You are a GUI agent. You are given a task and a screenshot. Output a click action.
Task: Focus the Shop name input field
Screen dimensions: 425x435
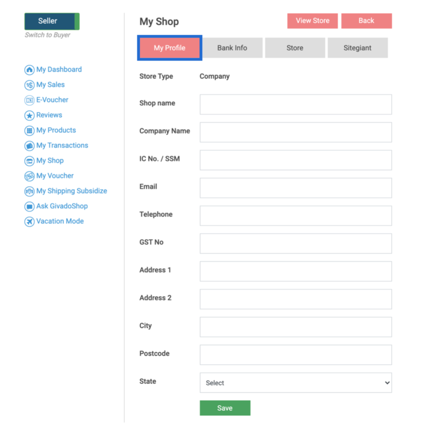(296, 104)
